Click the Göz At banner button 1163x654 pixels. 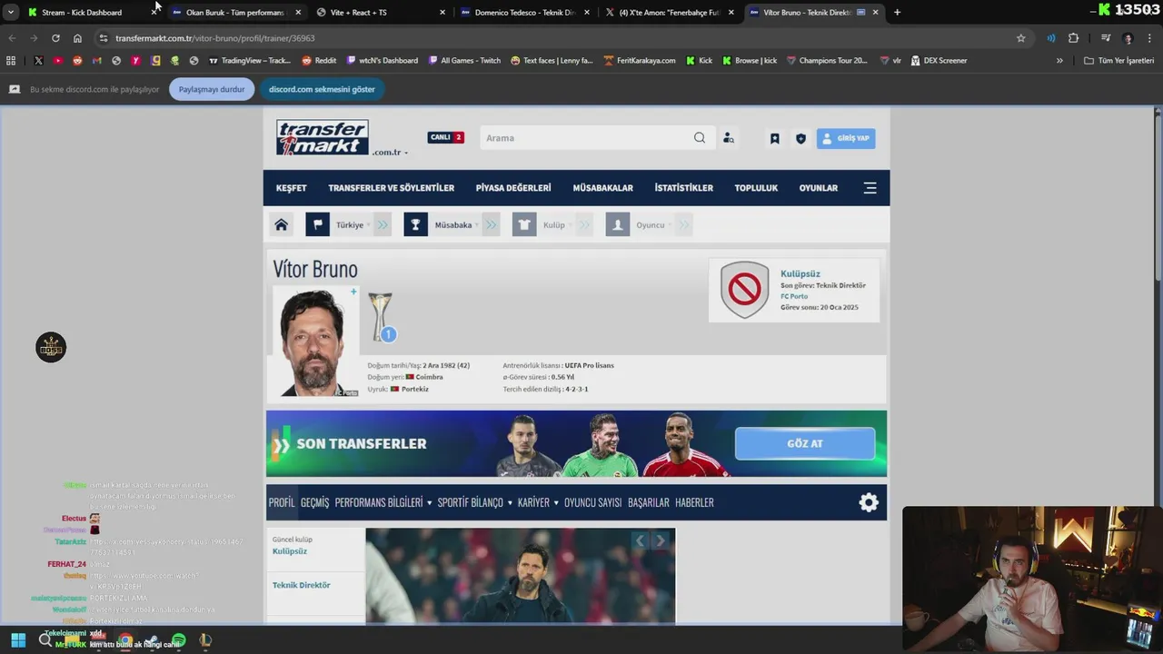[x=805, y=443]
